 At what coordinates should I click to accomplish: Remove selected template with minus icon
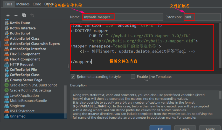pos(16,15)
